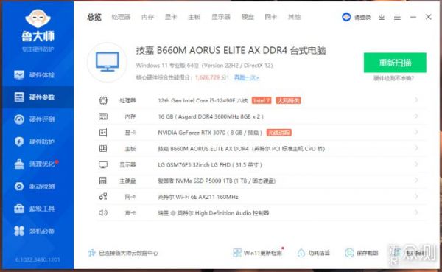Click the display monitor row icon
Image resolution: width=442 pixels, height=272 pixels.
tap(103, 164)
